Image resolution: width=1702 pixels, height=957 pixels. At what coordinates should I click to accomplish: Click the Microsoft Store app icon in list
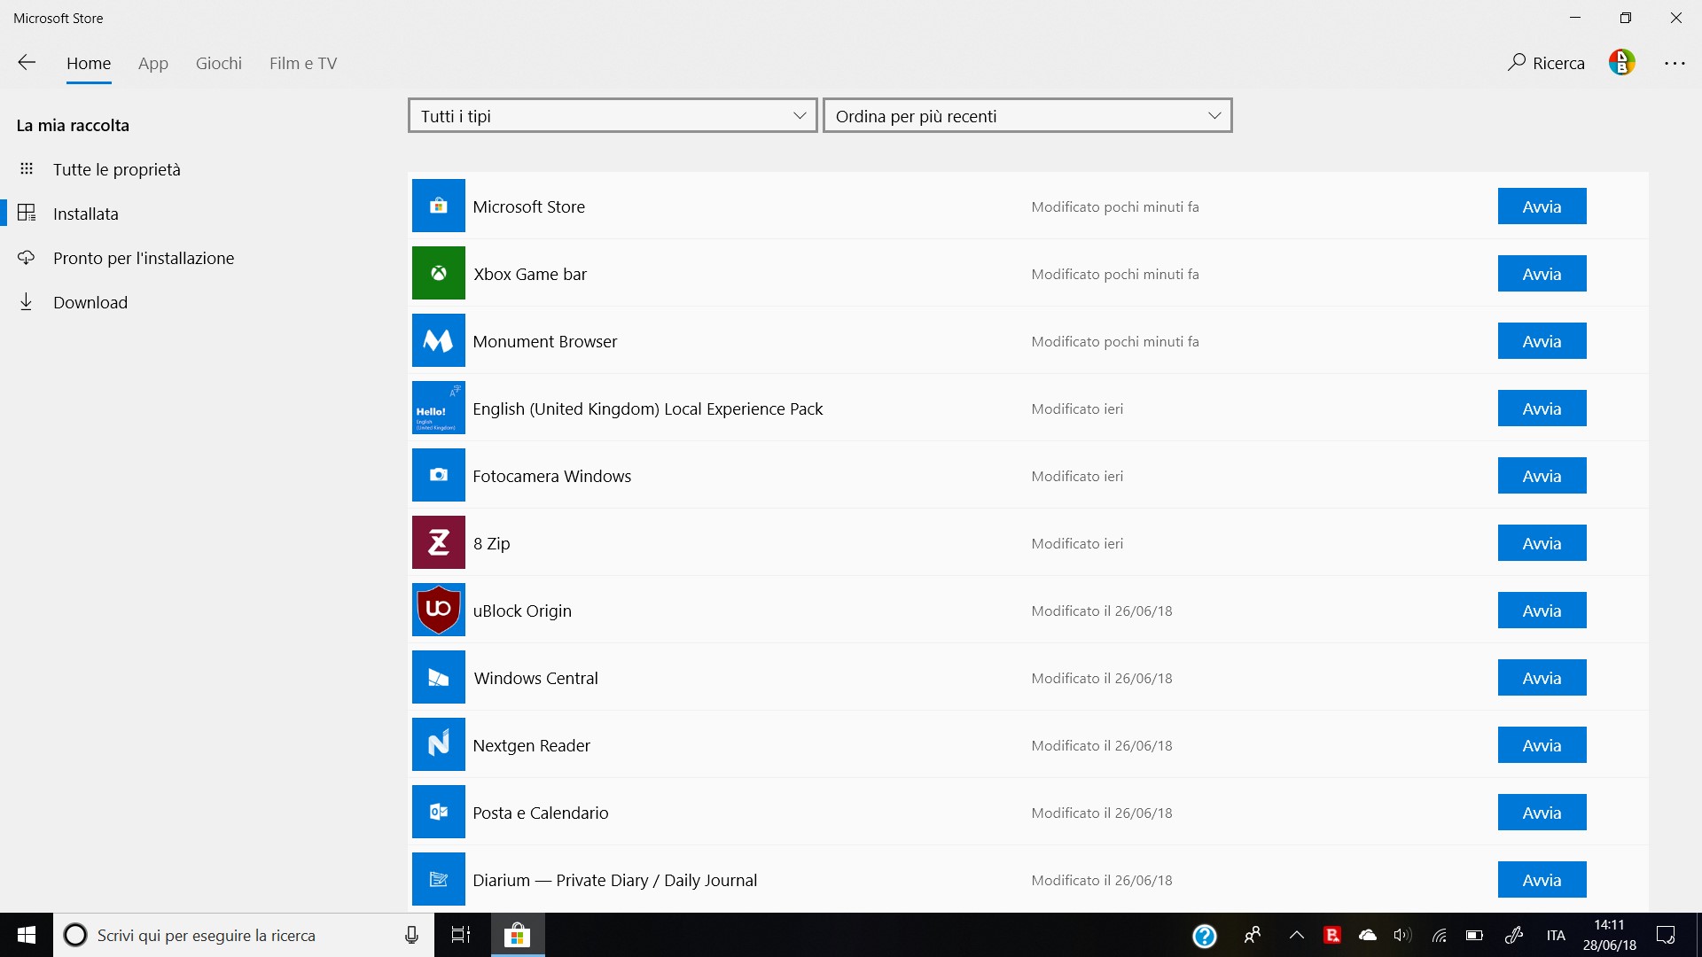(x=438, y=206)
